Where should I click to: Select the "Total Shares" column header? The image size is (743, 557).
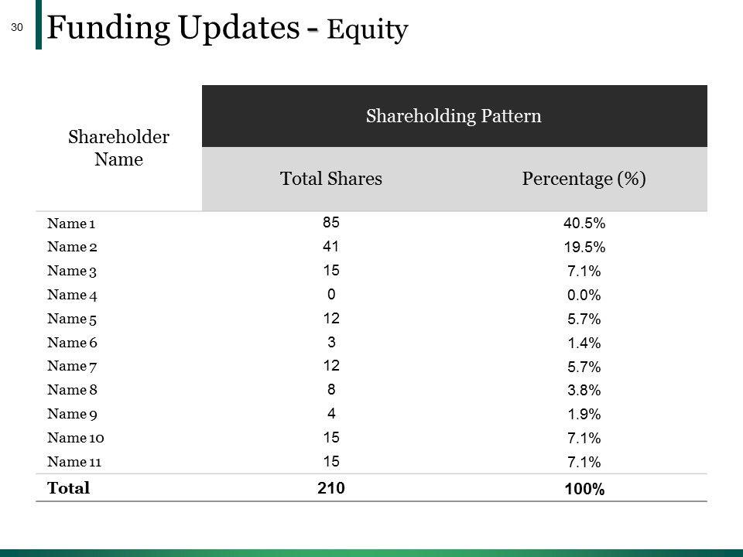click(x=331, y=179)
